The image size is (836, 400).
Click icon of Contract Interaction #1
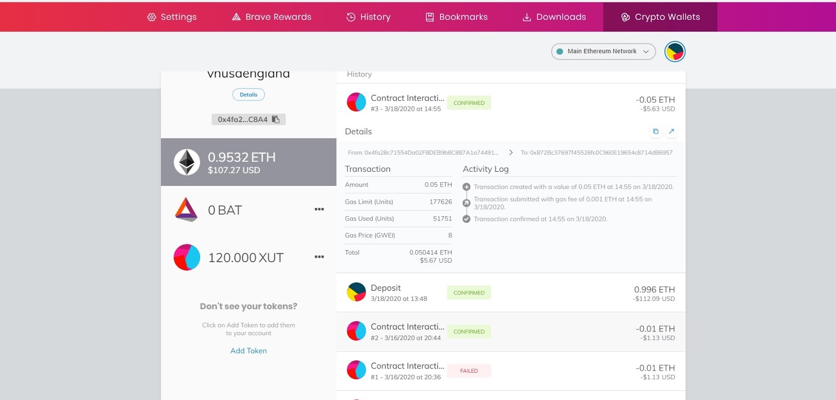coord(356,370)
